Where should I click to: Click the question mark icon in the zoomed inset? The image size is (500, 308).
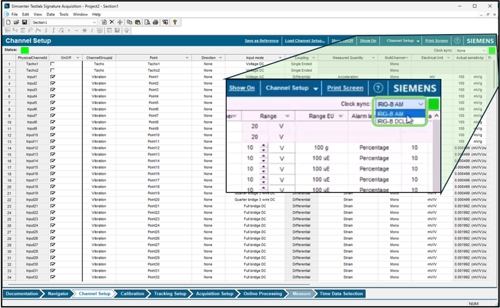[377, 88]
